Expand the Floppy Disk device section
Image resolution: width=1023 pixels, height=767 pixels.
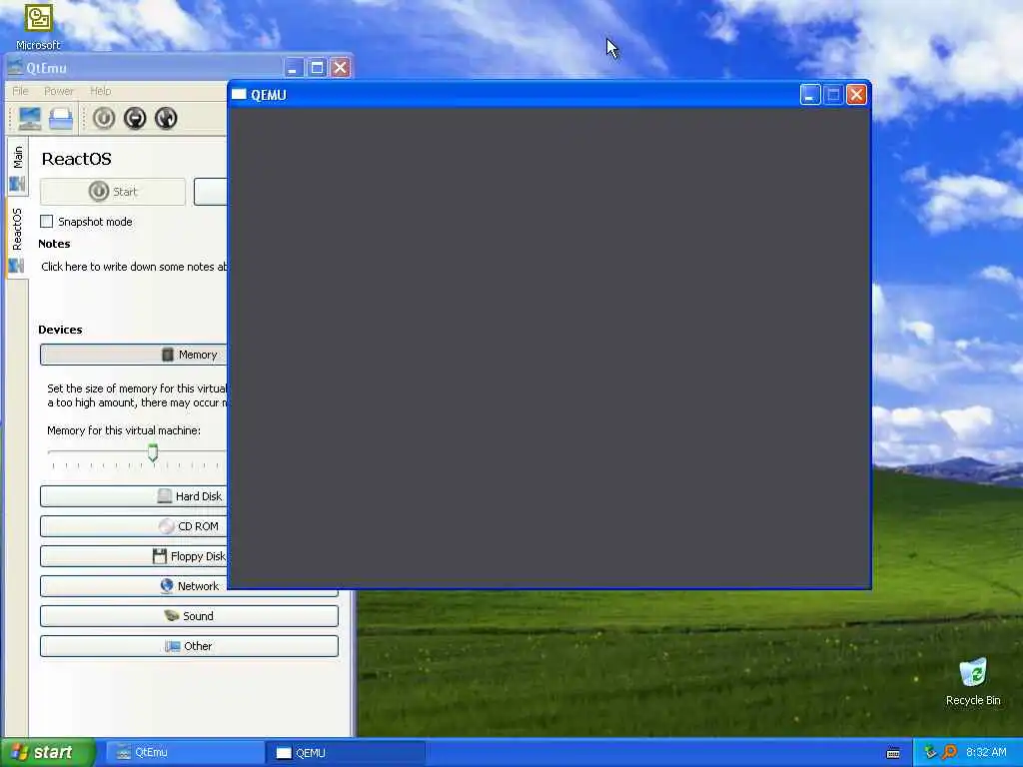pyautogui.click(x=133, y=556)
